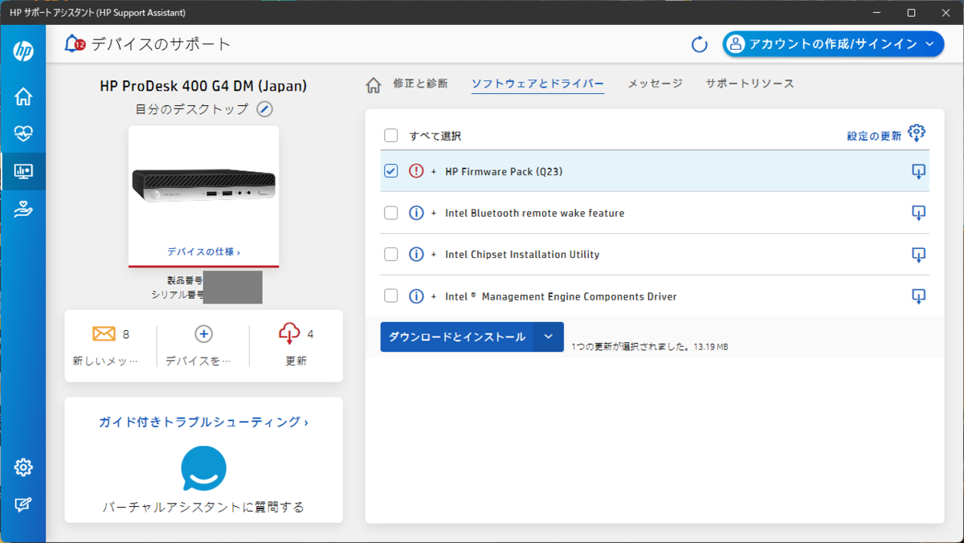Screen dimensions: 964x543
Task: Open サポートリソース tab
Action: [x=750, y=84]
